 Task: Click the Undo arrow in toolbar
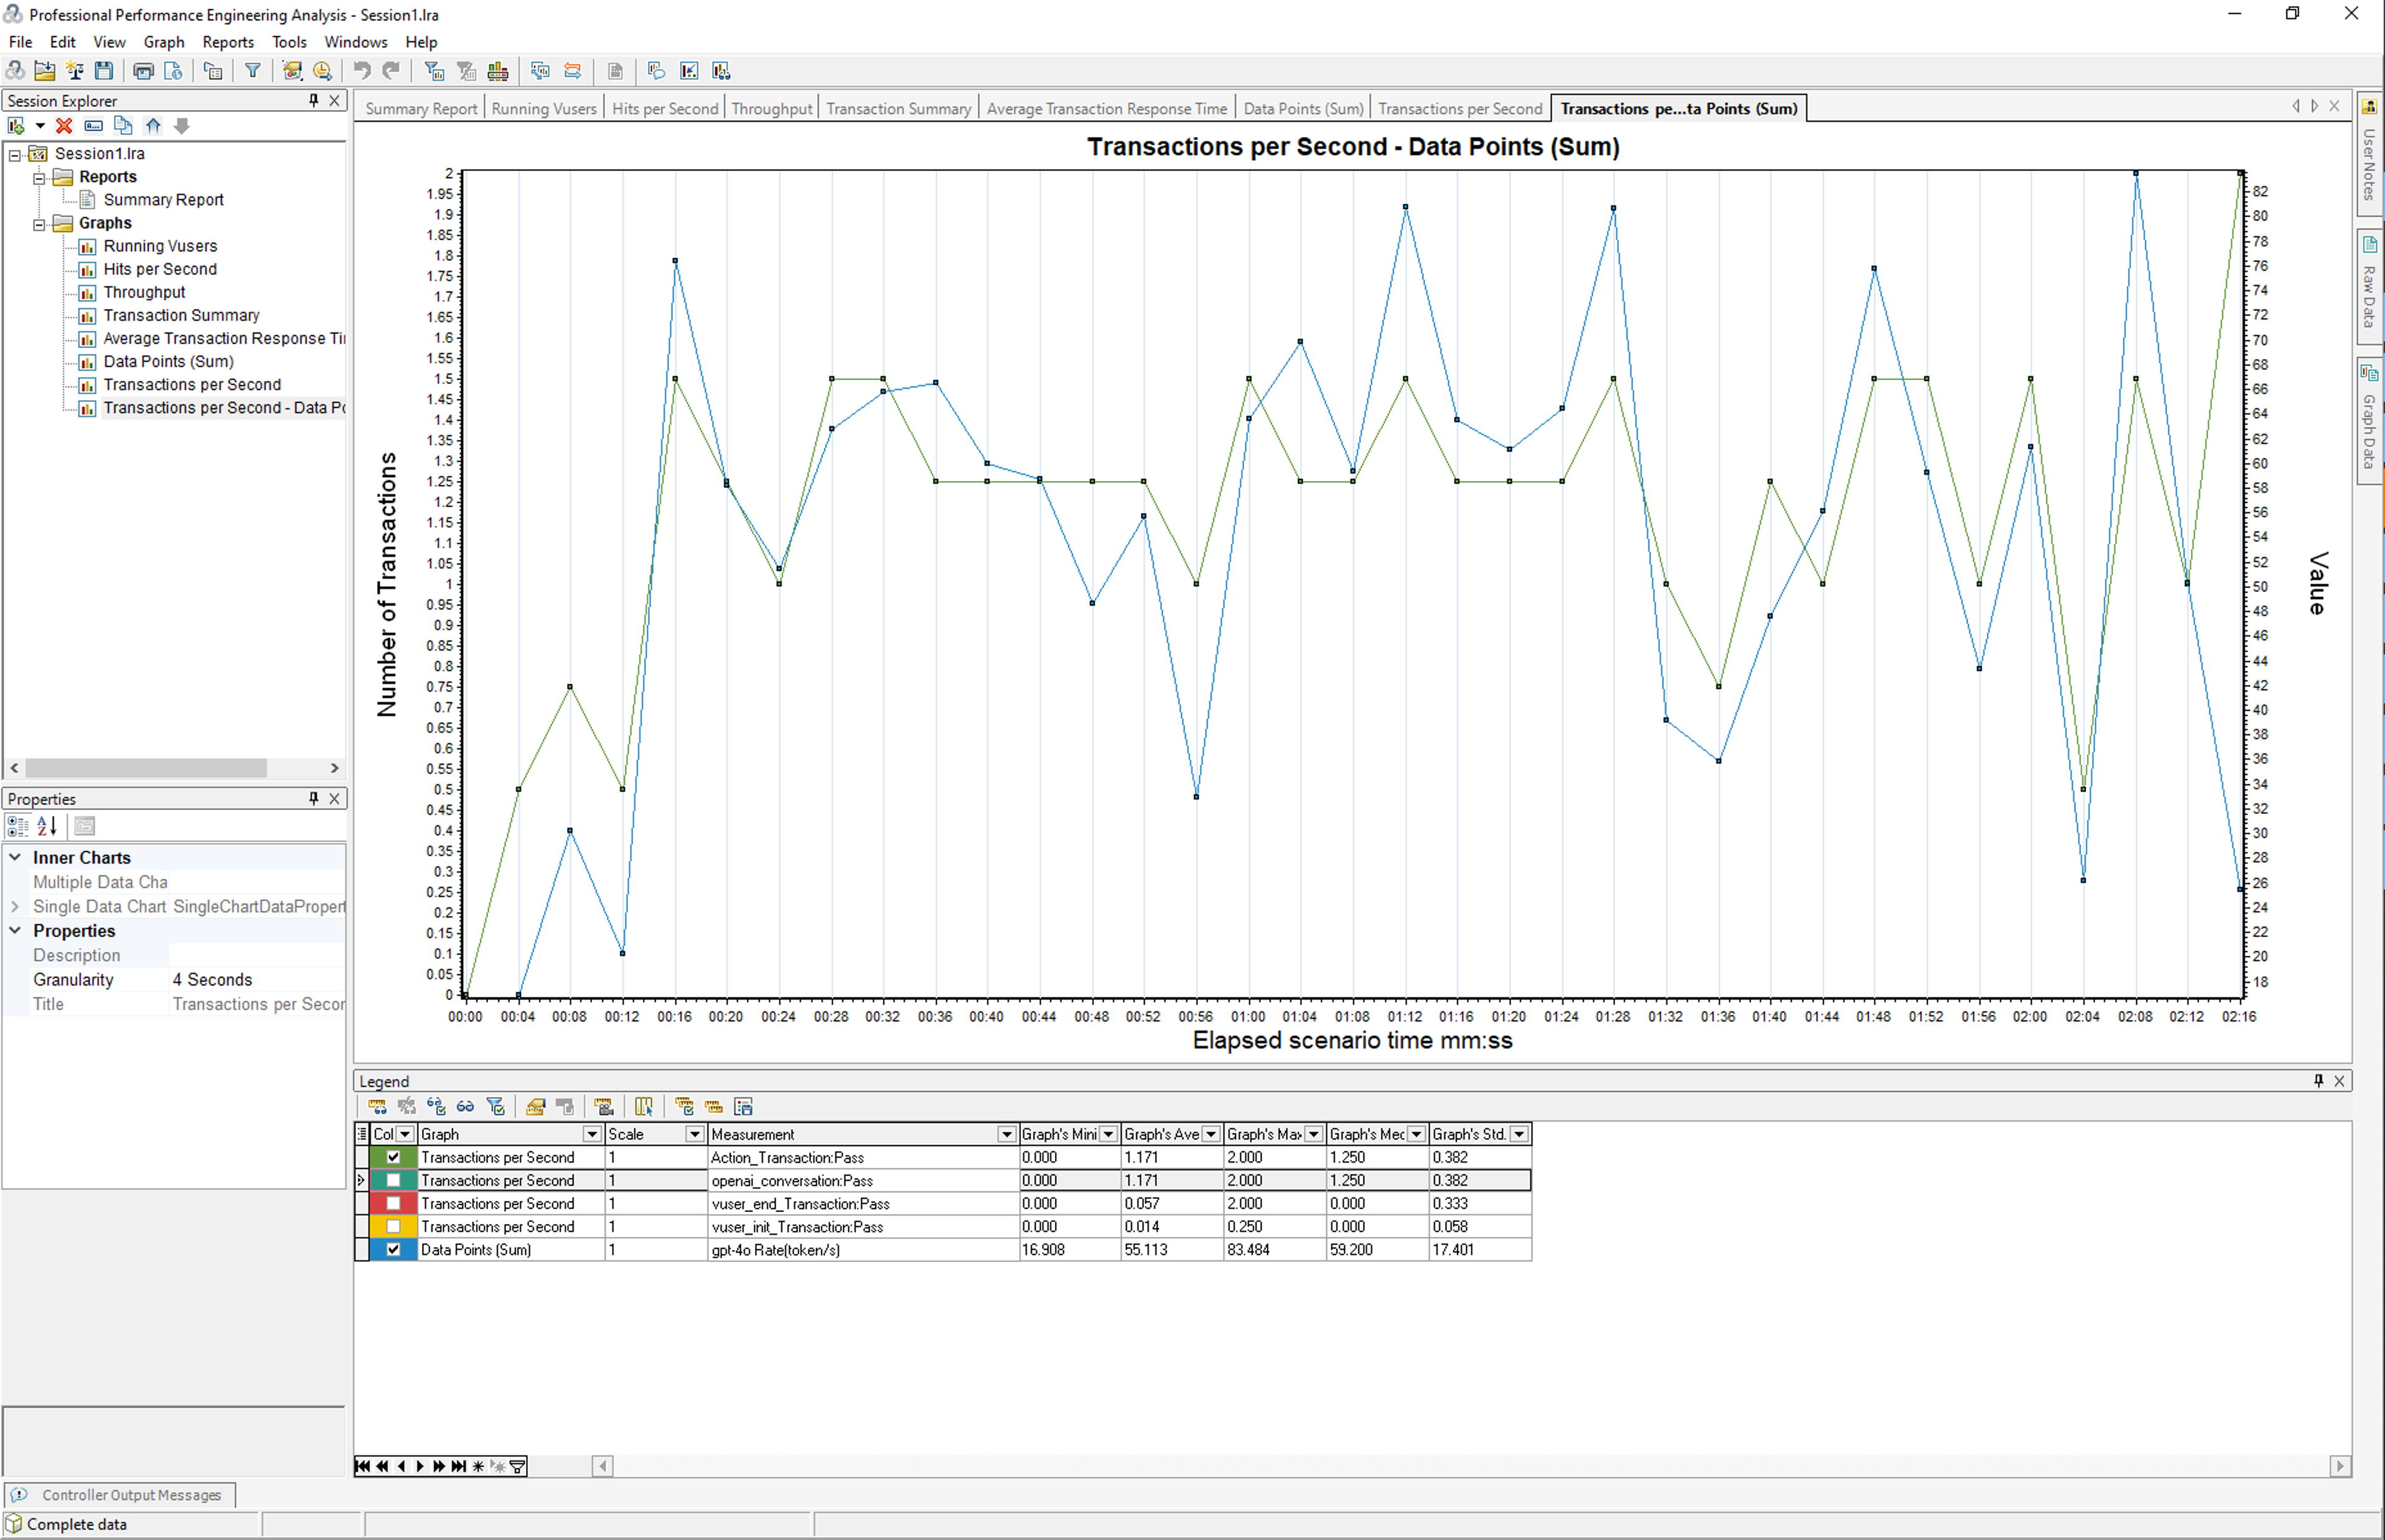362,71
